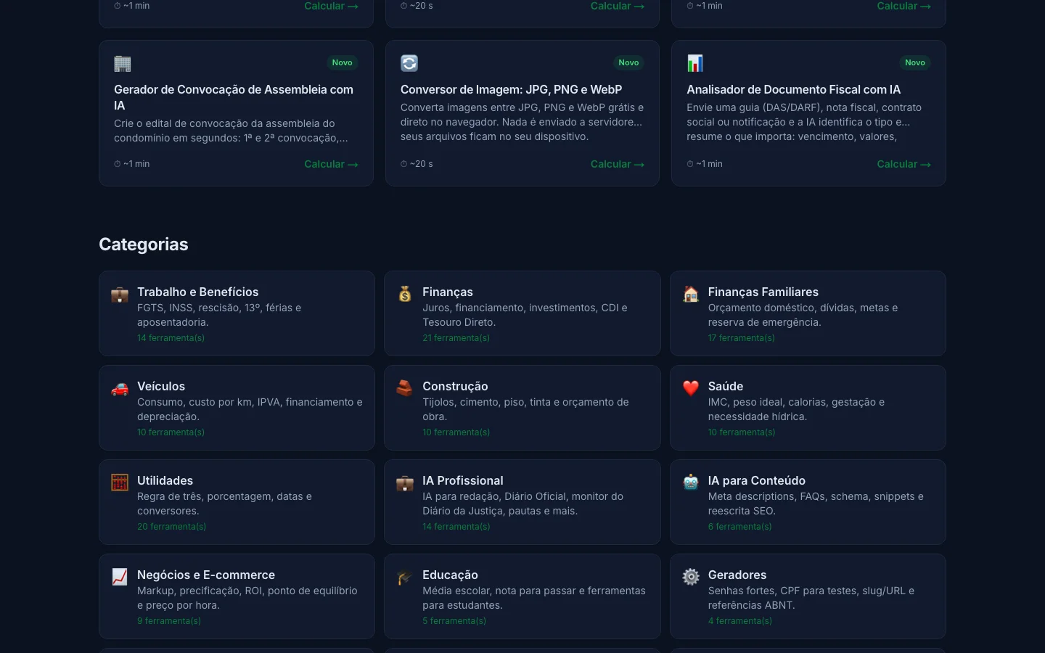Go to the Utilidades category title

[165, 480]
